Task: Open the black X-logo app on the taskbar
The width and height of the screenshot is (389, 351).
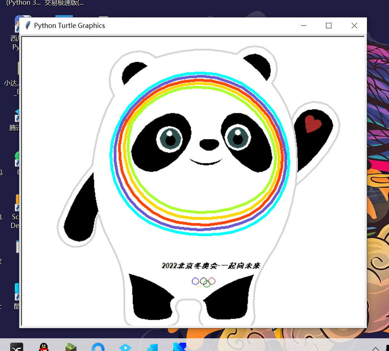Action: click(x=17, y=347)
